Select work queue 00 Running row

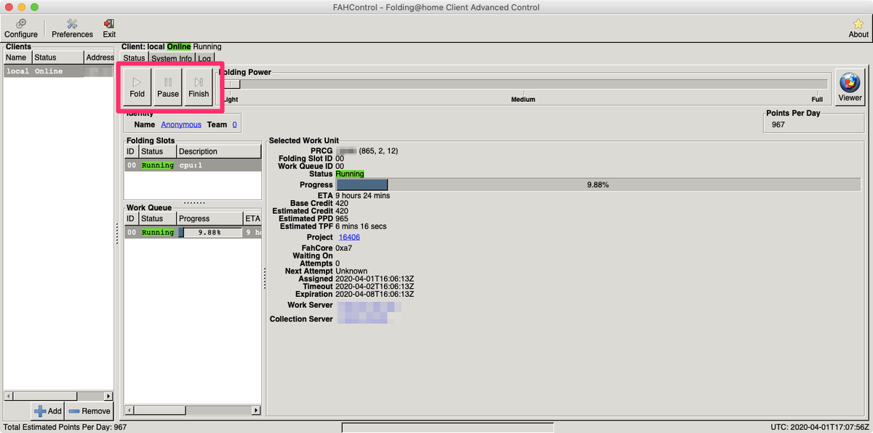tap(192, 233)
